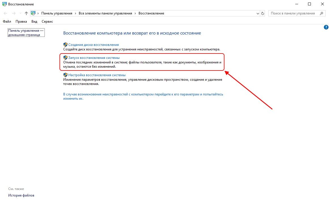Open История файлов link
The height and width of the screenshot is (203, 329).
point(21,195)
